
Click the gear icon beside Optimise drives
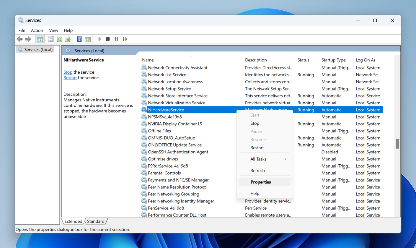(x=144, y=159)
